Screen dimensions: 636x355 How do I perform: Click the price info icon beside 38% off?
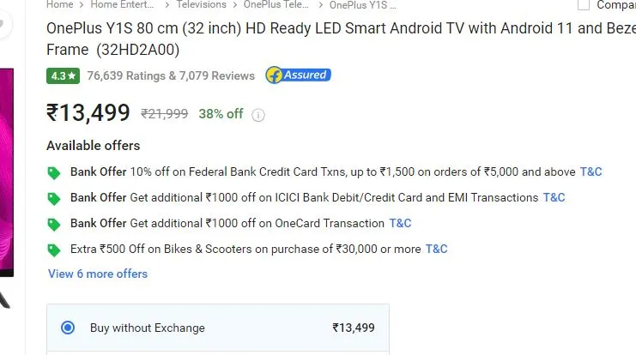258,115
